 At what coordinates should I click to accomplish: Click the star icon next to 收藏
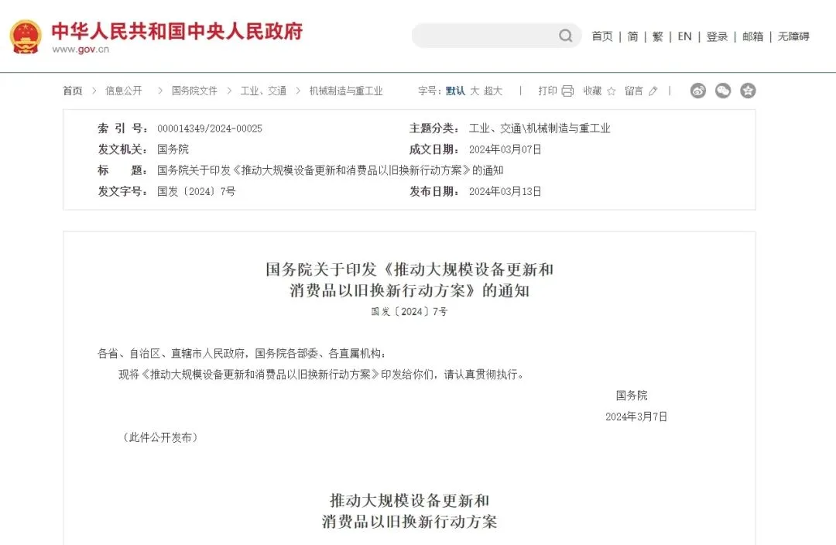point(612,91)
